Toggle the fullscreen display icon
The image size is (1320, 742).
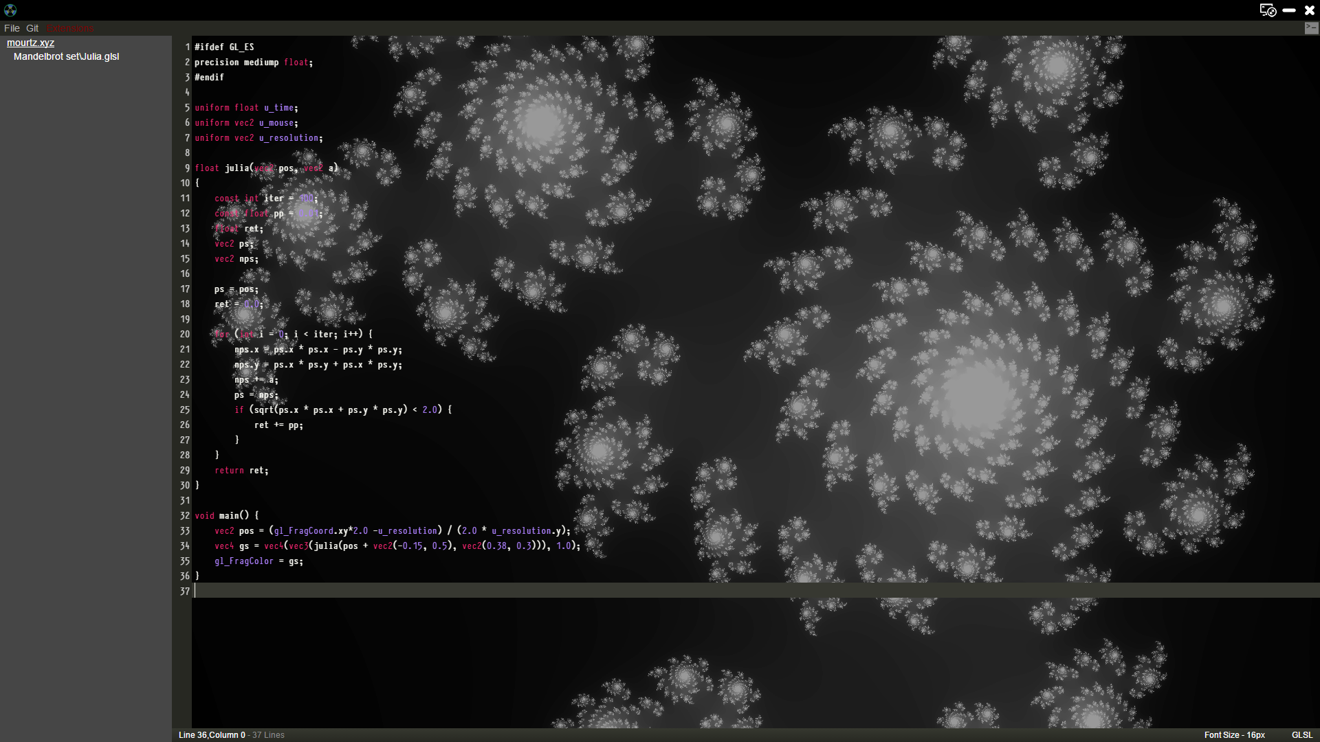pos(1268,10)
